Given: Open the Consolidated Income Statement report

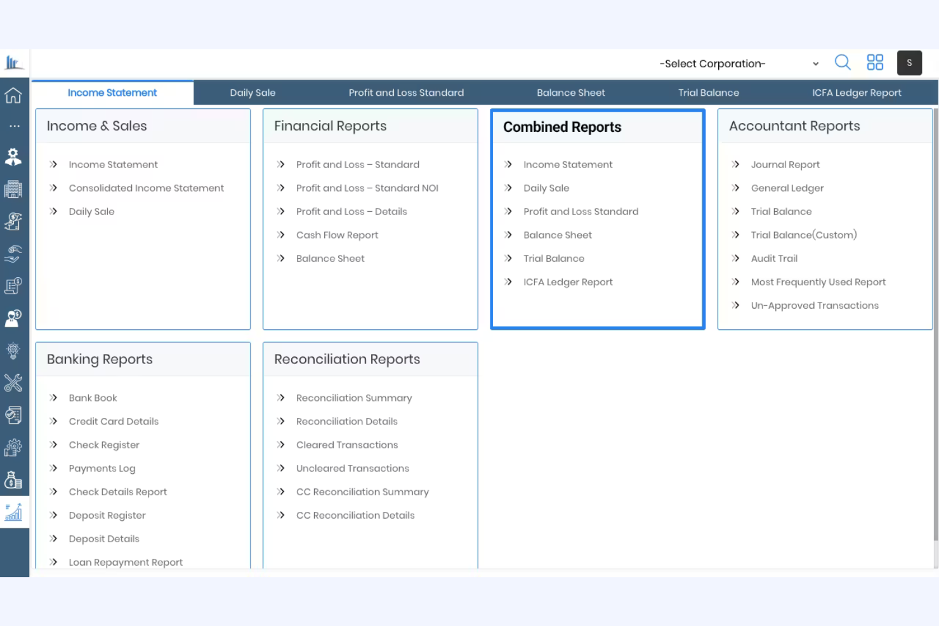Looking at the screenshot, I should coord(146,188).
